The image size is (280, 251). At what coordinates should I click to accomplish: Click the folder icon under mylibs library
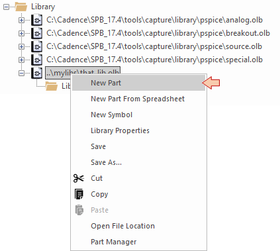tap(52, 86)
